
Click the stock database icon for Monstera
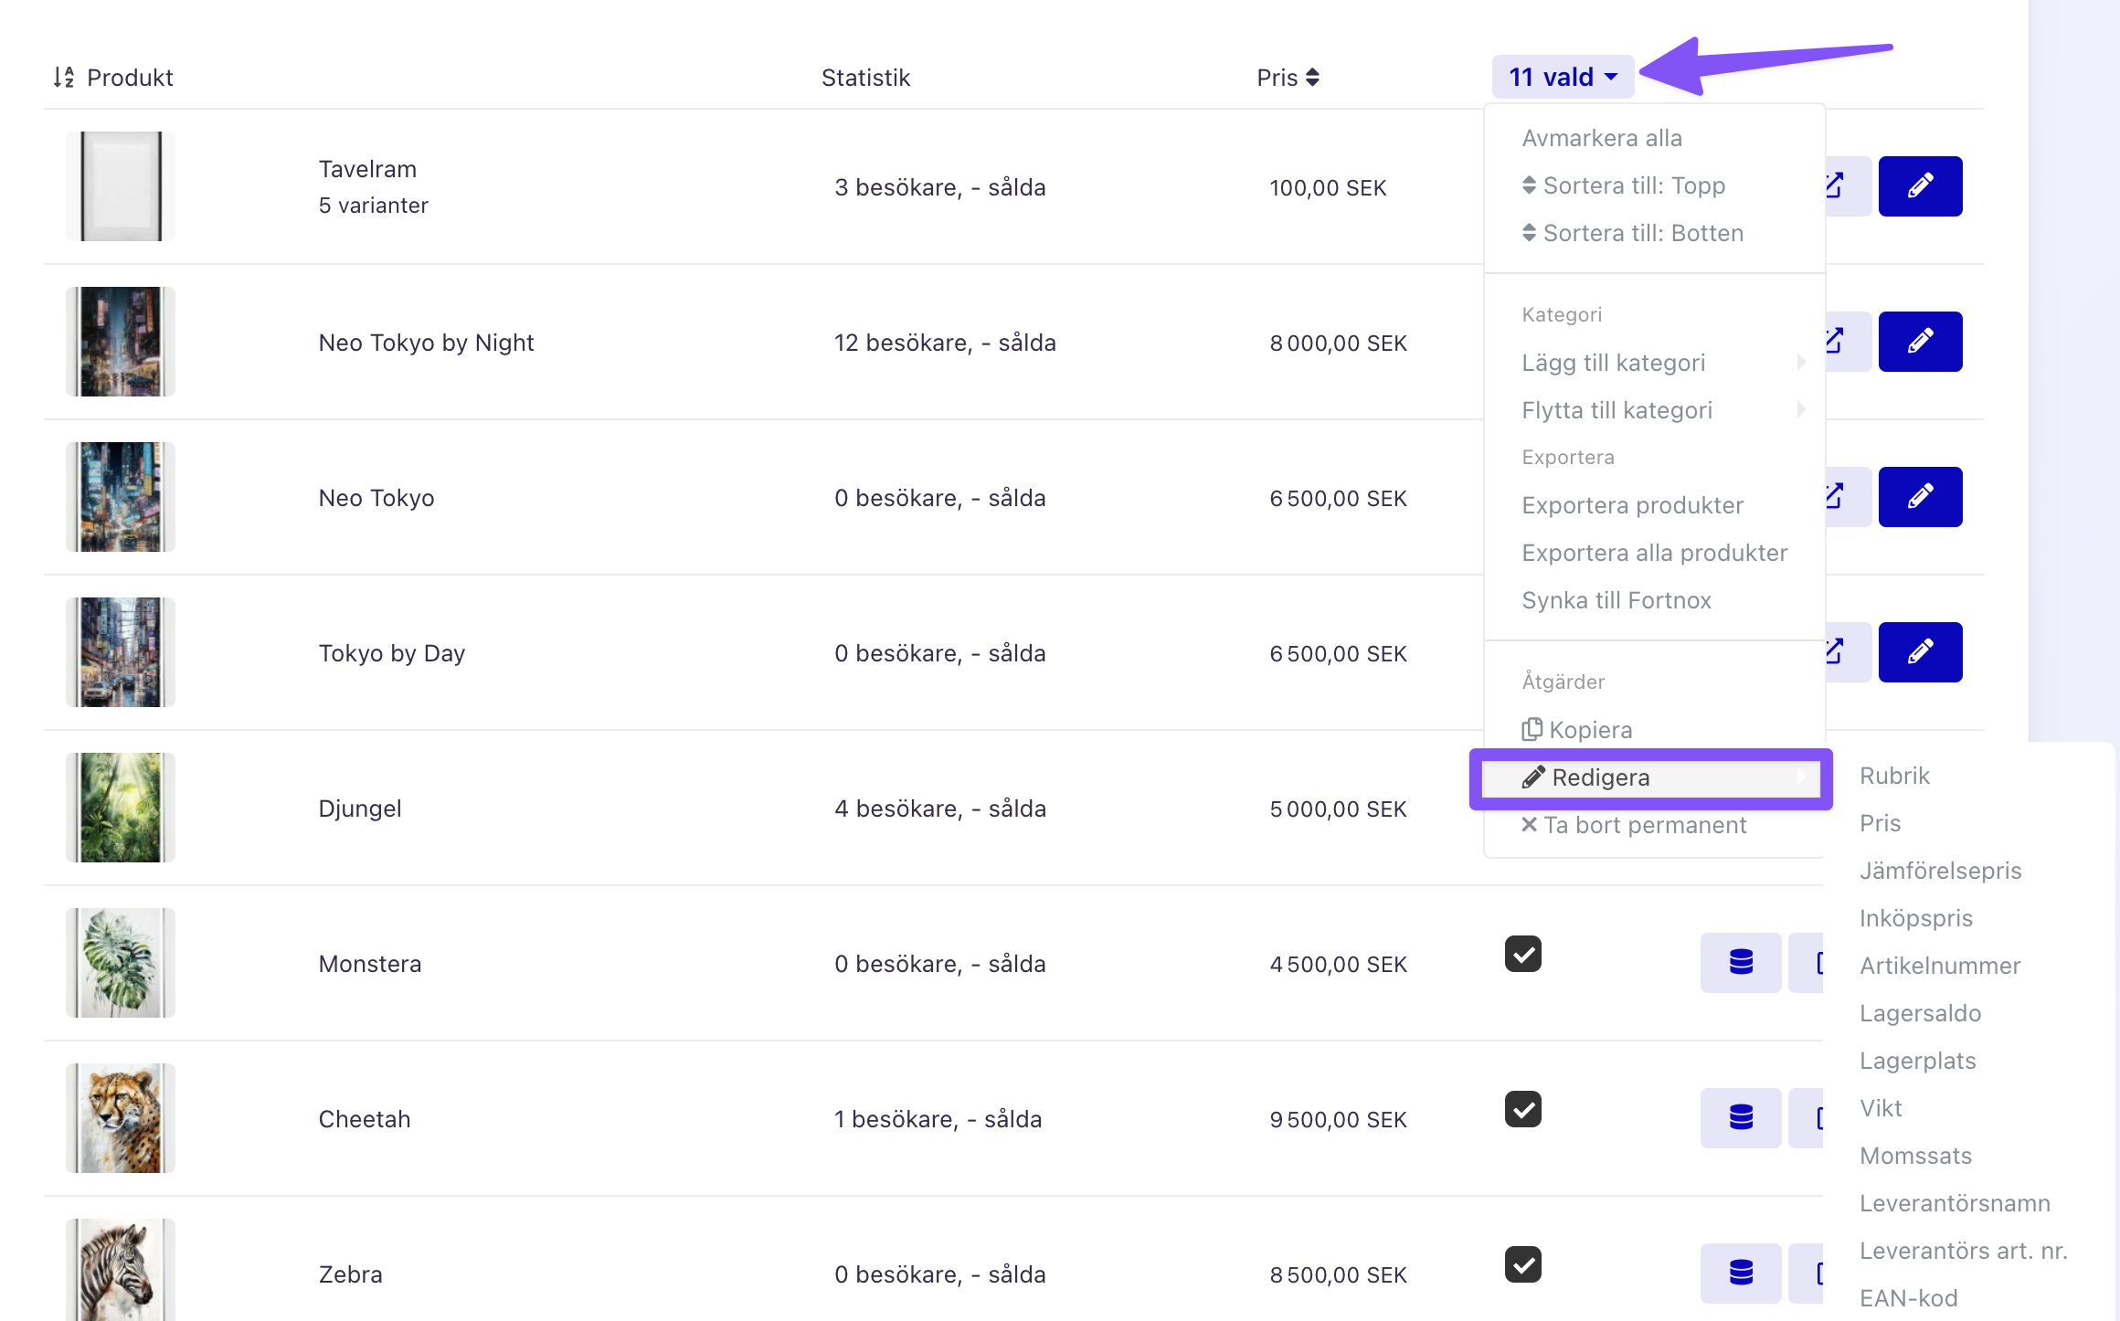(x=1741, y=963)
